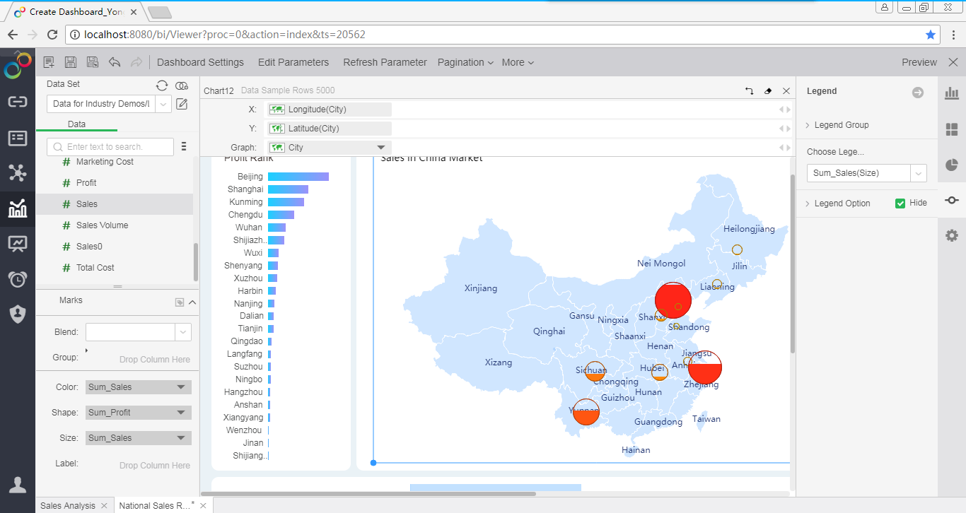Collapse the Marks panel with chevron
Screen dimensions: 966x513
point(192,302)
